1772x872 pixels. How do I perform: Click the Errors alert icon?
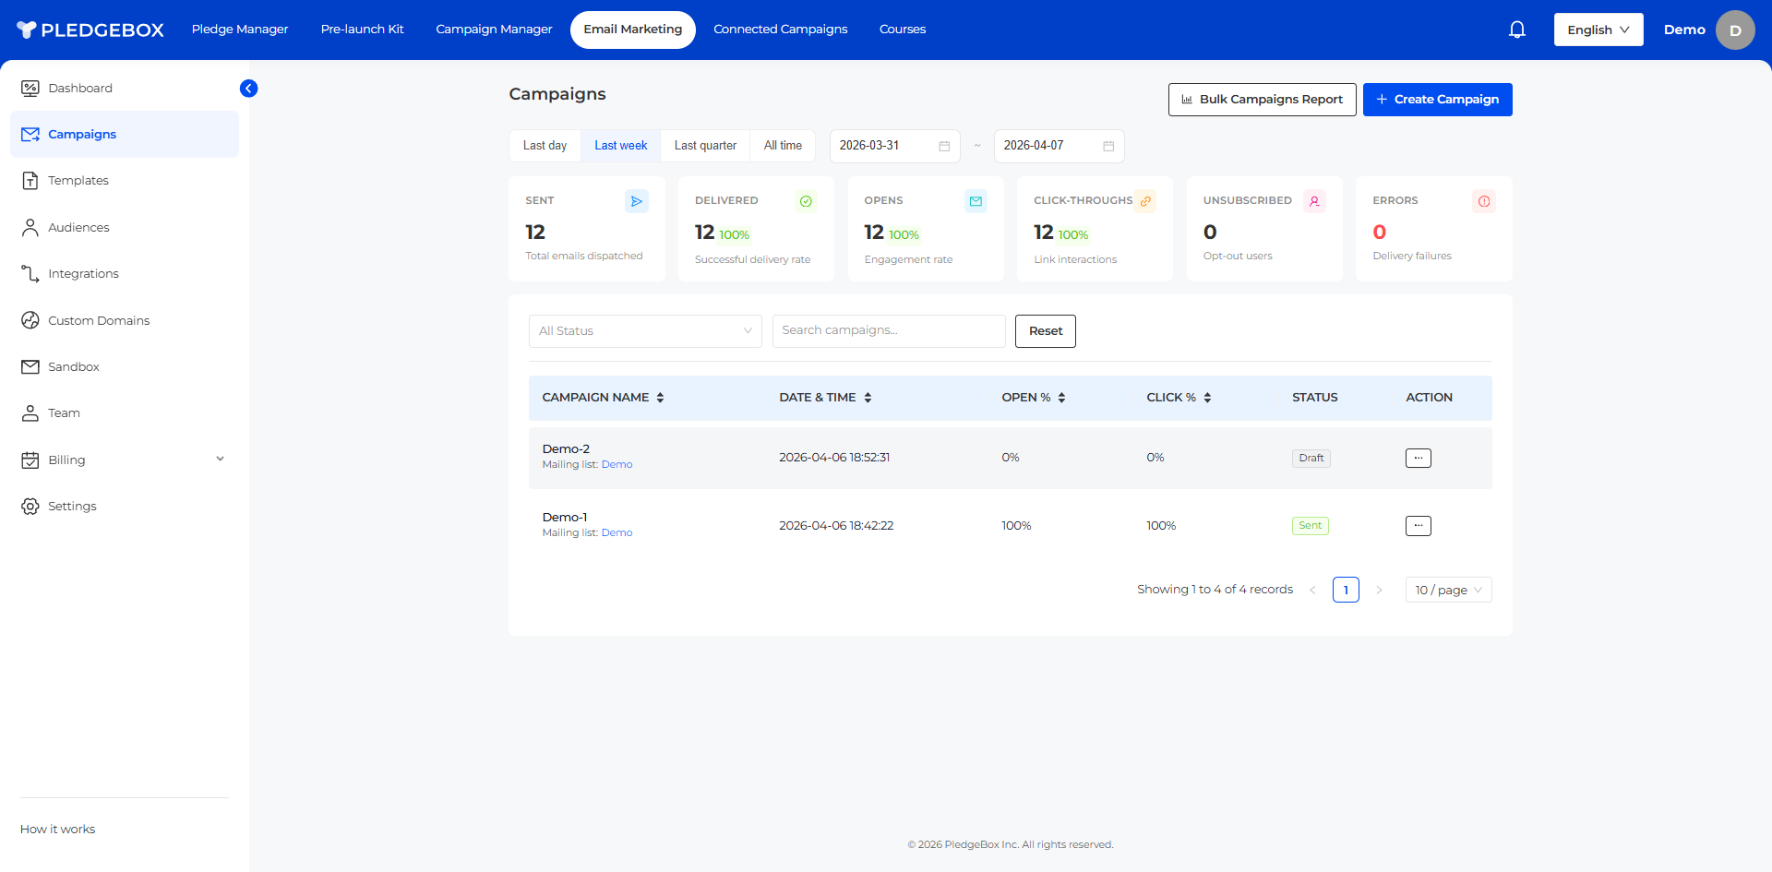tap(1483, 201)
